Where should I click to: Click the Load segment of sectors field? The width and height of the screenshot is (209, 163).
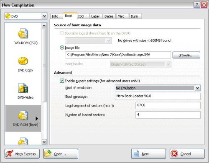point(168,105)
